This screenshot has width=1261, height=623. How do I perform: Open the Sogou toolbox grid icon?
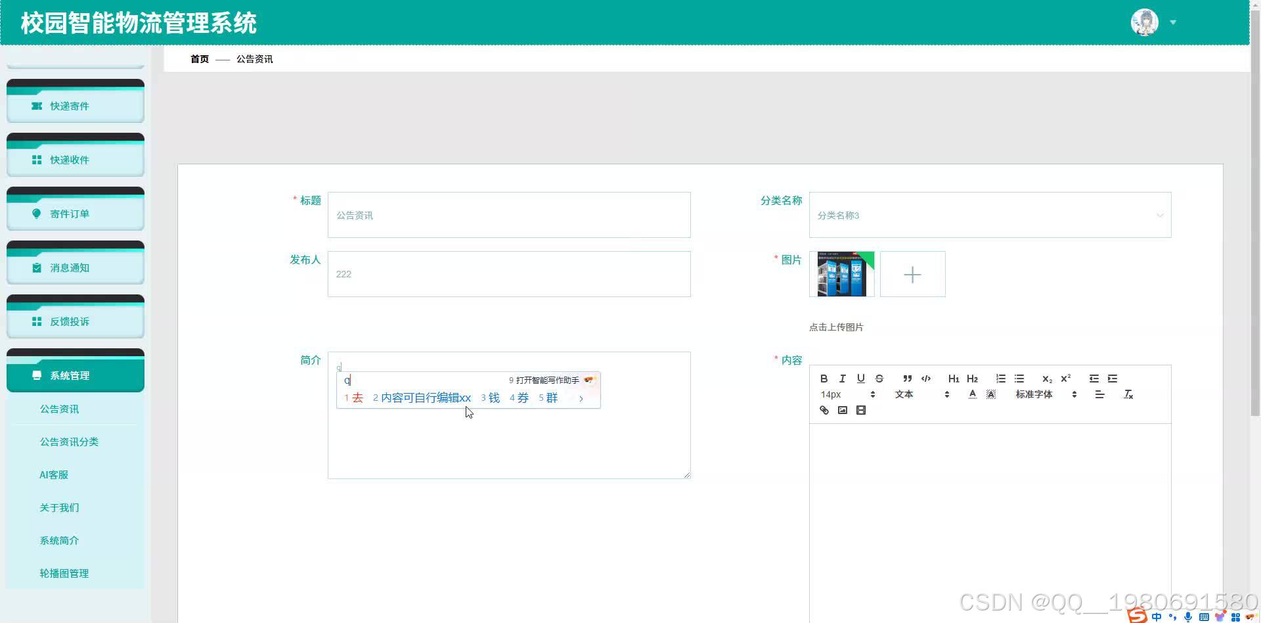[1235, 617]
